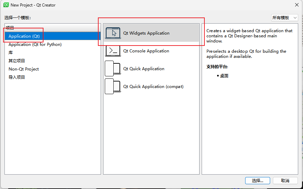Select Application (Qt) category
Screen dimensions: 303x189
(x=53, y=36)
